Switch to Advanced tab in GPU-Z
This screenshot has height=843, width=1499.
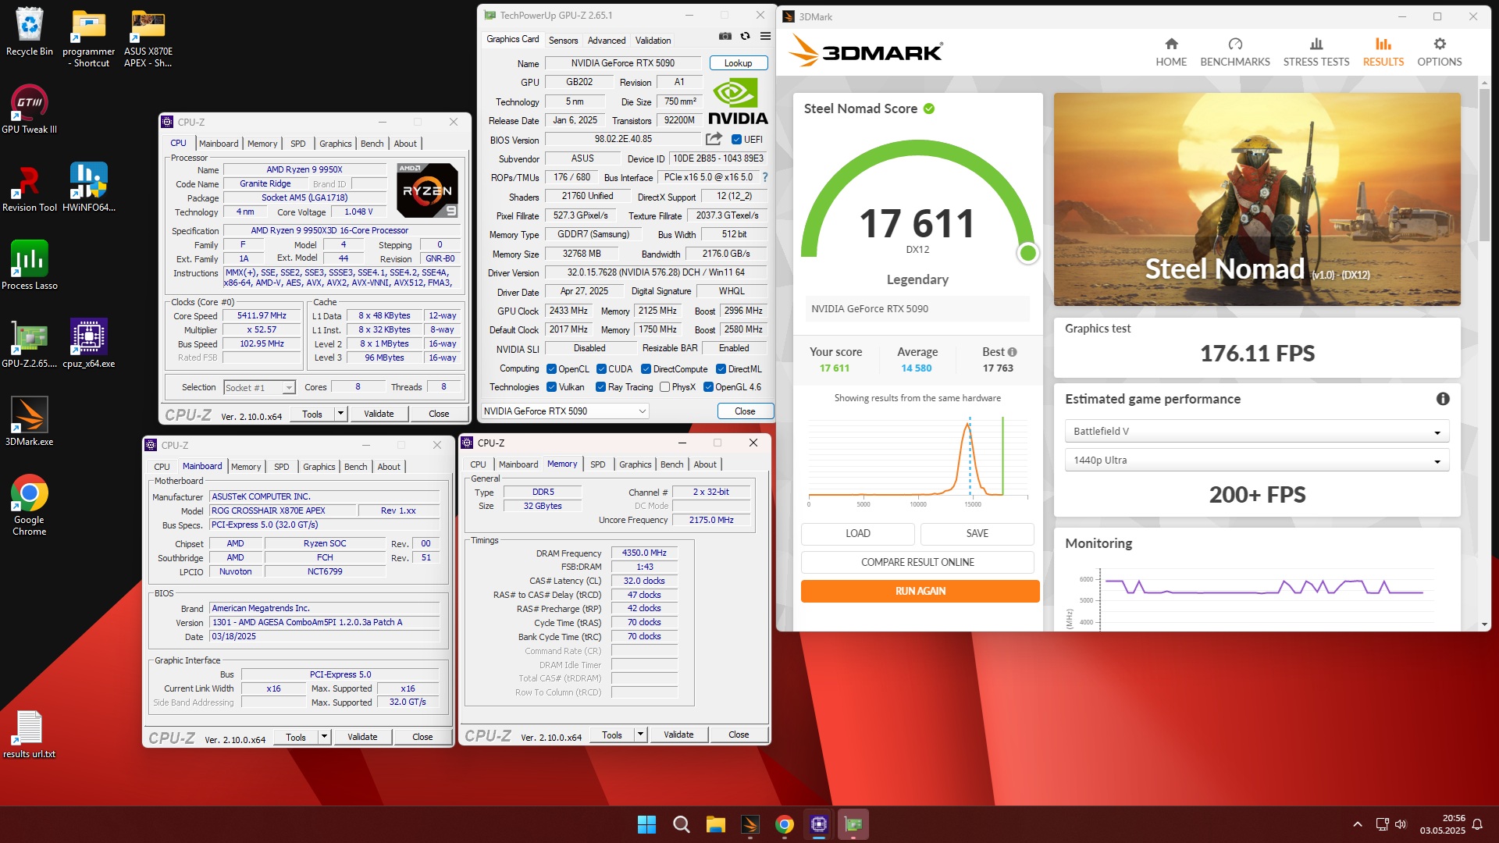pyautogui.click(x=607, y=40)
